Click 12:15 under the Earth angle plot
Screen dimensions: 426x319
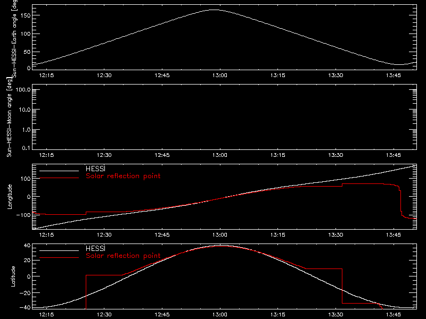tap(46, 75)
